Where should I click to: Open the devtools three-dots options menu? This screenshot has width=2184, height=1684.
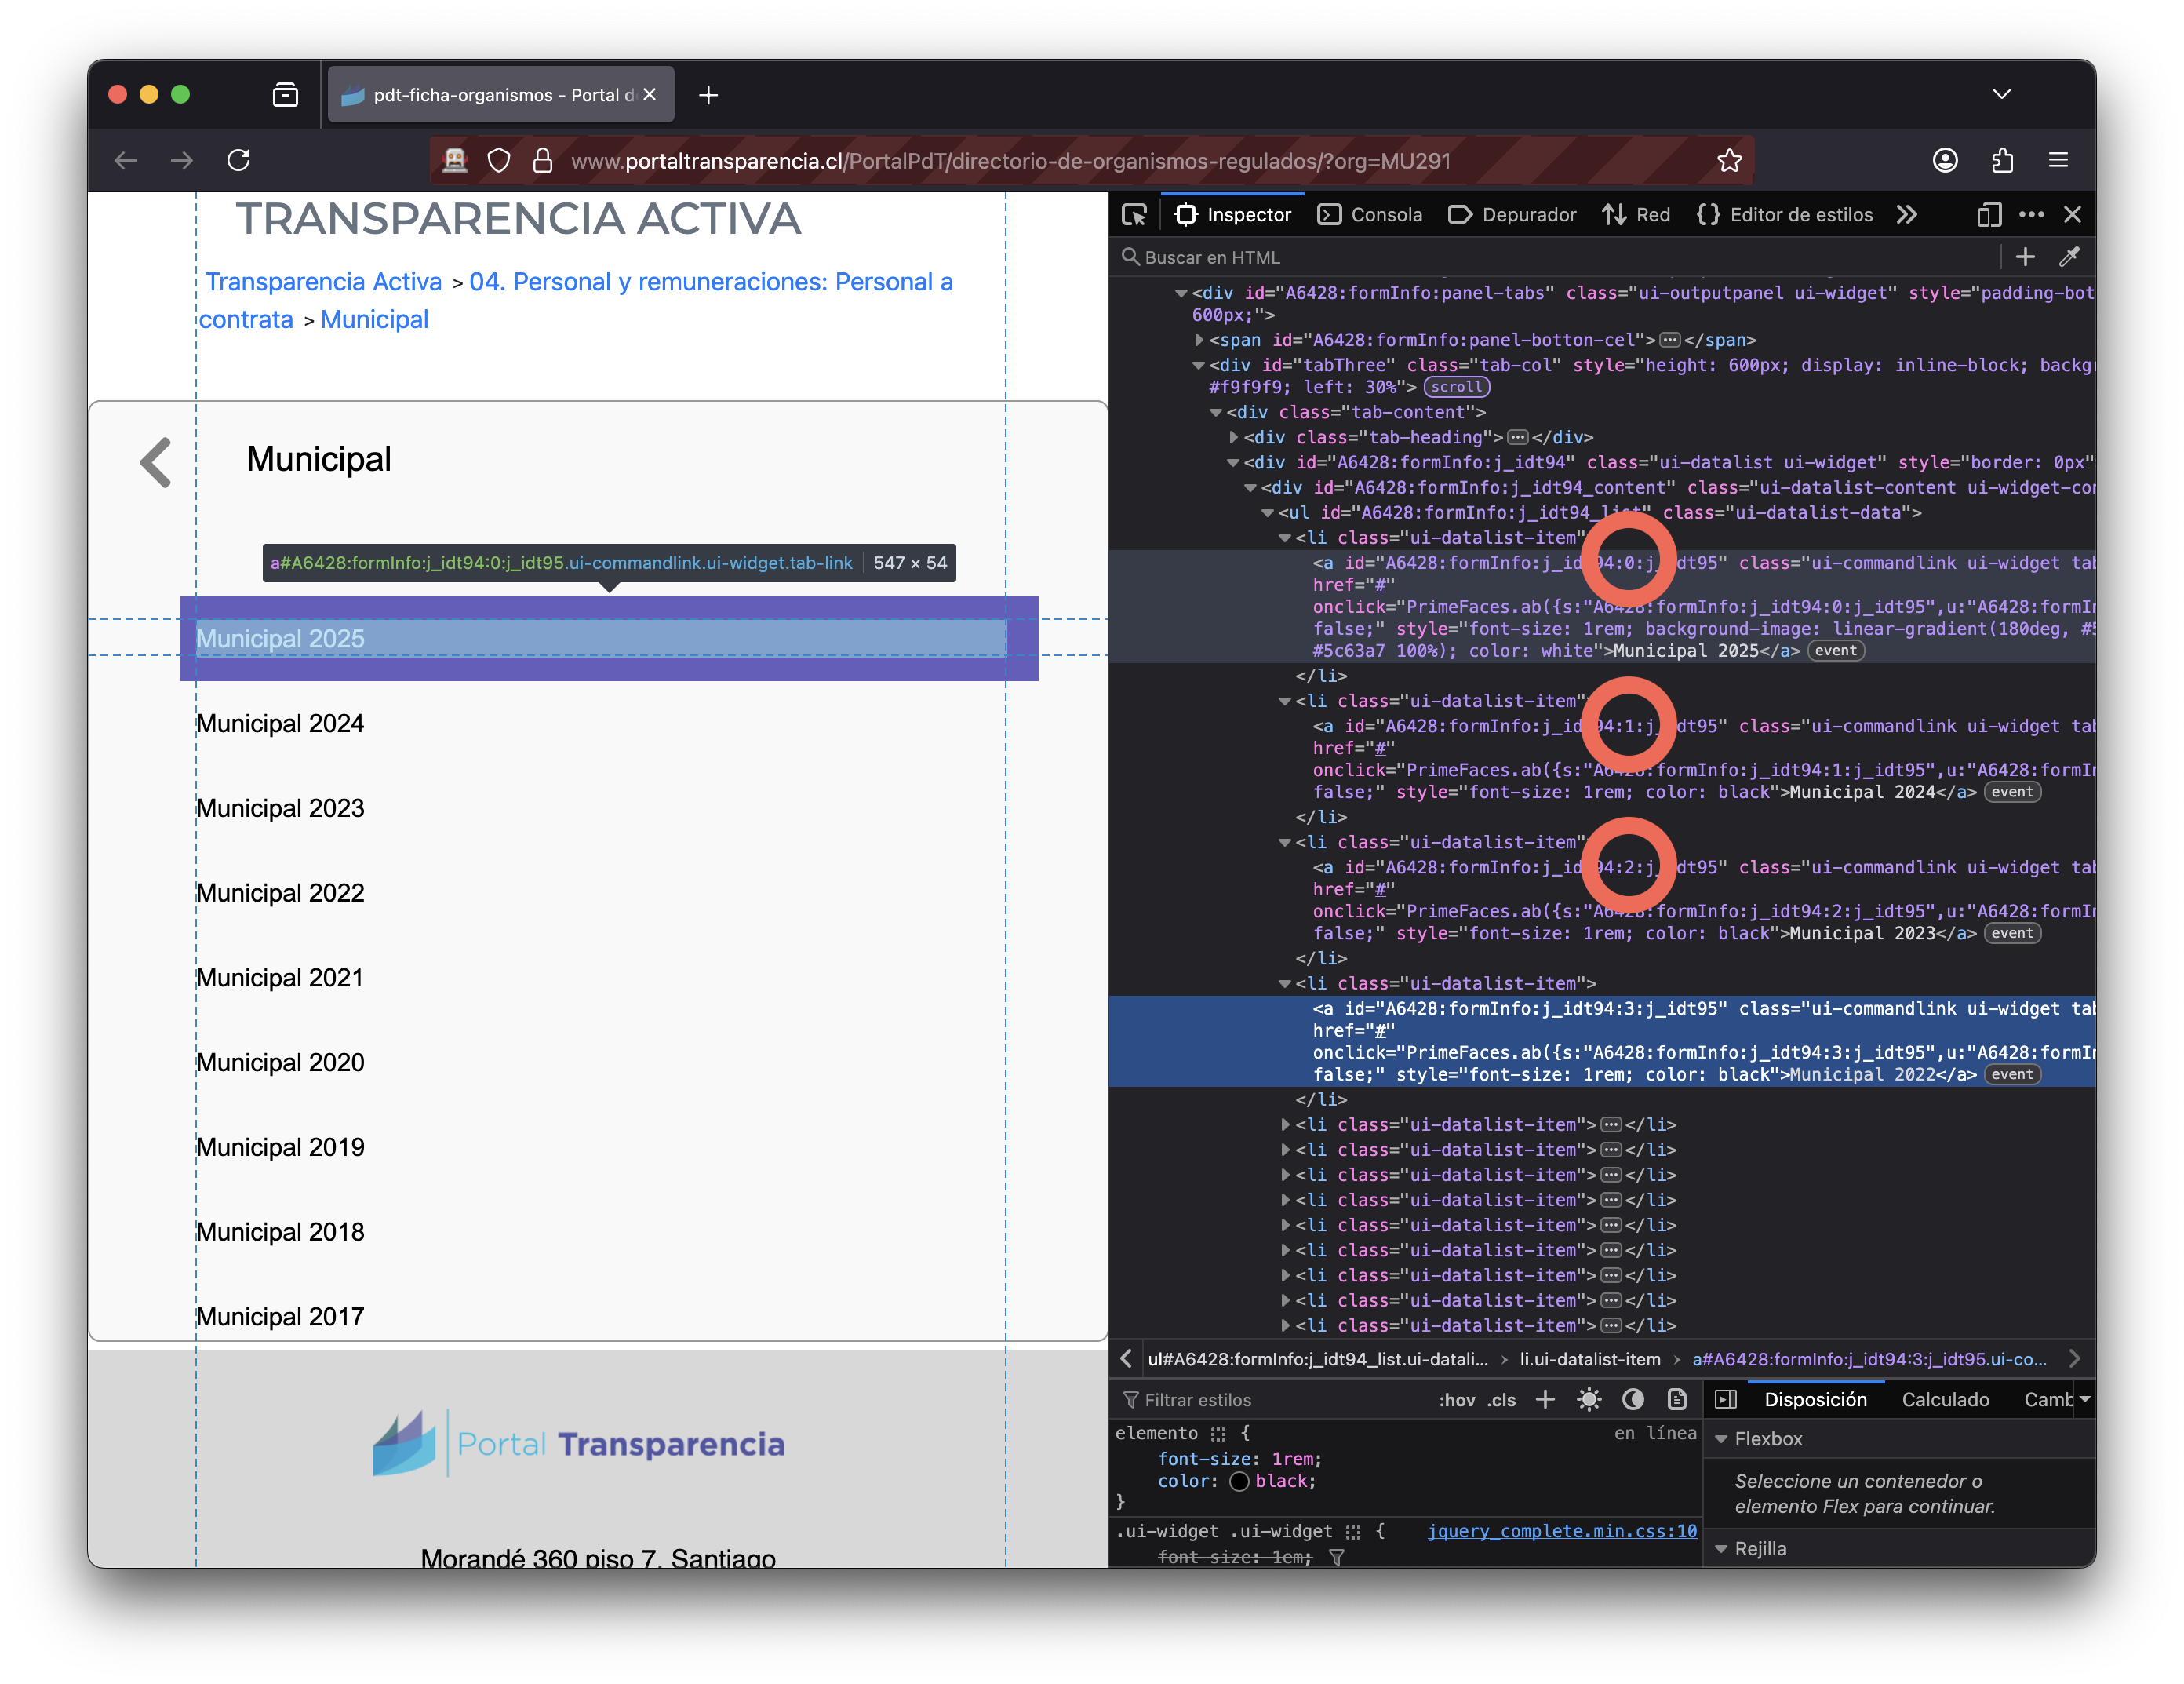click(2032, 215)
